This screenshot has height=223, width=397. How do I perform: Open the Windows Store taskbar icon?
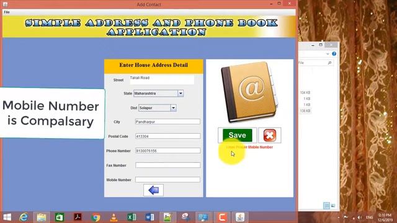(x=60, y=217)
